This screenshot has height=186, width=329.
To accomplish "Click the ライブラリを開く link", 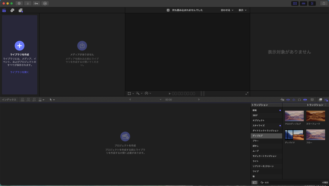I will (x=19, y=72).
